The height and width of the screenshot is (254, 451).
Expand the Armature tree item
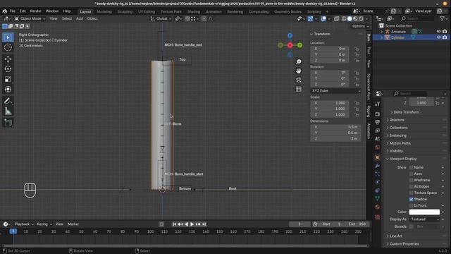pyautogui.click(x=382, y=31)
